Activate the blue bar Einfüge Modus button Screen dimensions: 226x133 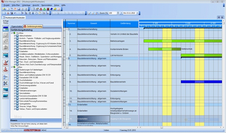[5, 28]
